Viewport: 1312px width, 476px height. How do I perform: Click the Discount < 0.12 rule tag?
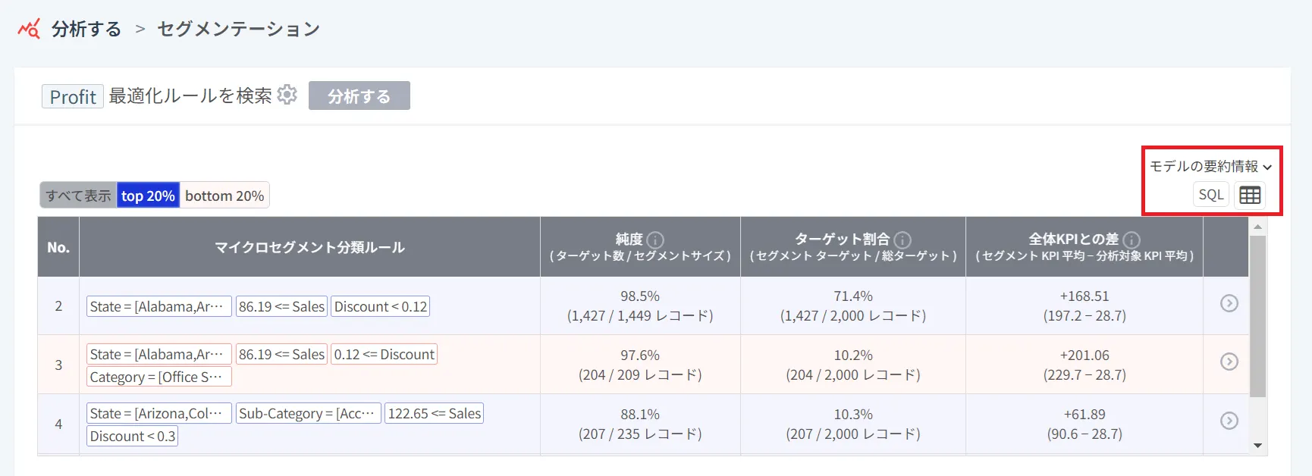pos(381,306)
